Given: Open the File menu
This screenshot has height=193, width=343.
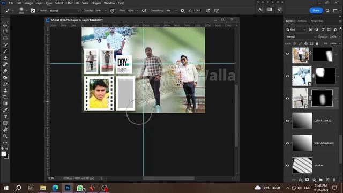Looking at the screenshot, I should [11, 3].
